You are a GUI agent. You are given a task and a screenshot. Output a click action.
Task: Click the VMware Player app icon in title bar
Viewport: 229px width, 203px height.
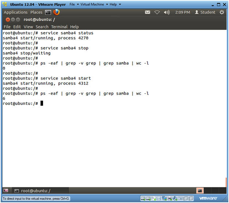5,4
